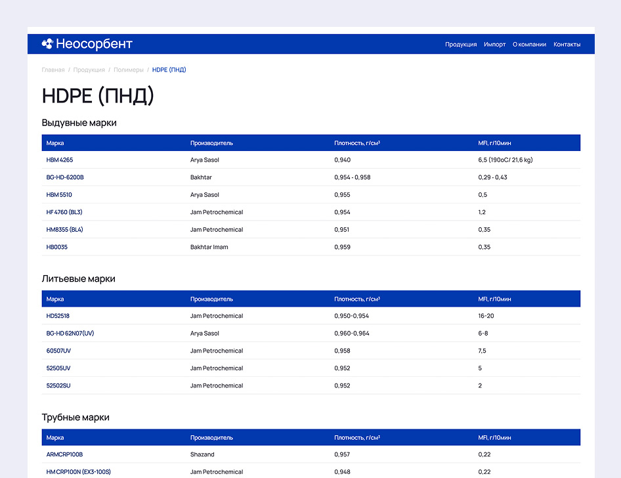Open the ARMCRP100B pipe grade link
Image resolution: width=621 pixels, height=478 pixels.
[x=64, y=454]
